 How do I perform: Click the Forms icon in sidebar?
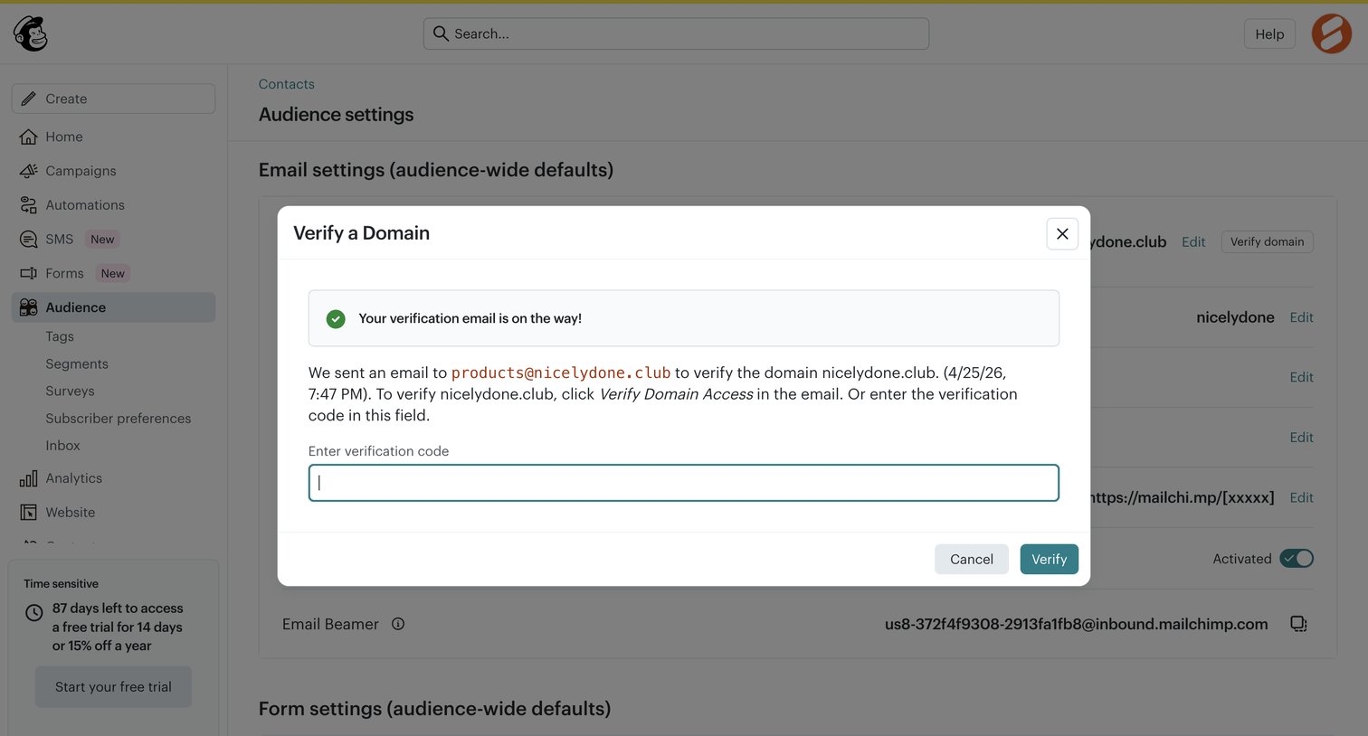coord(29,273)
